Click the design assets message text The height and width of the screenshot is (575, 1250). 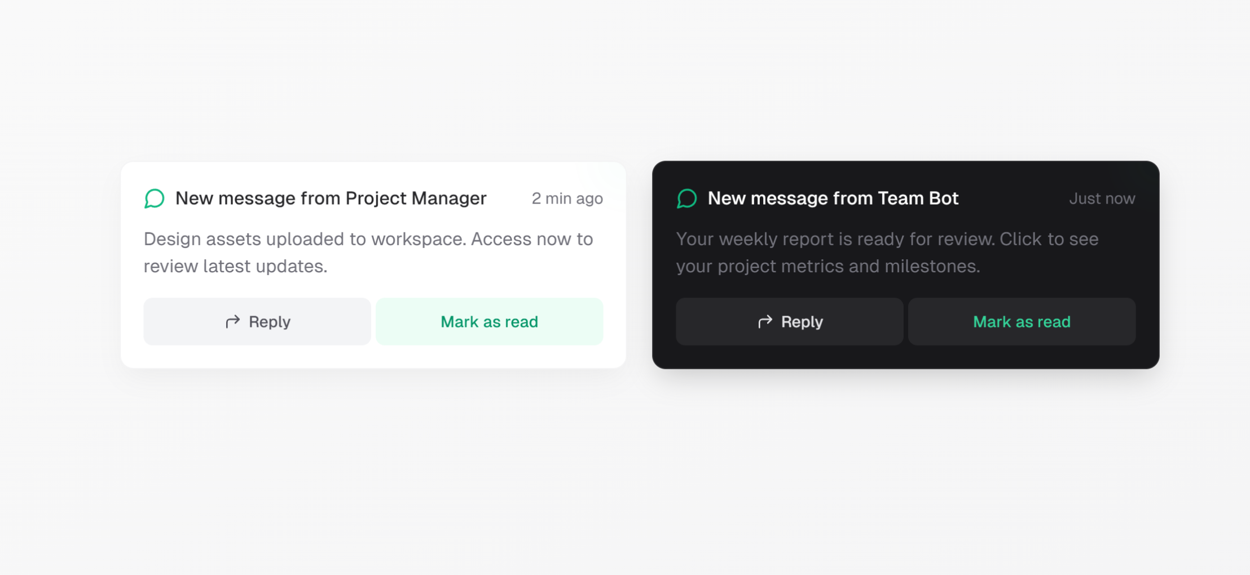(x=368, y=252)
